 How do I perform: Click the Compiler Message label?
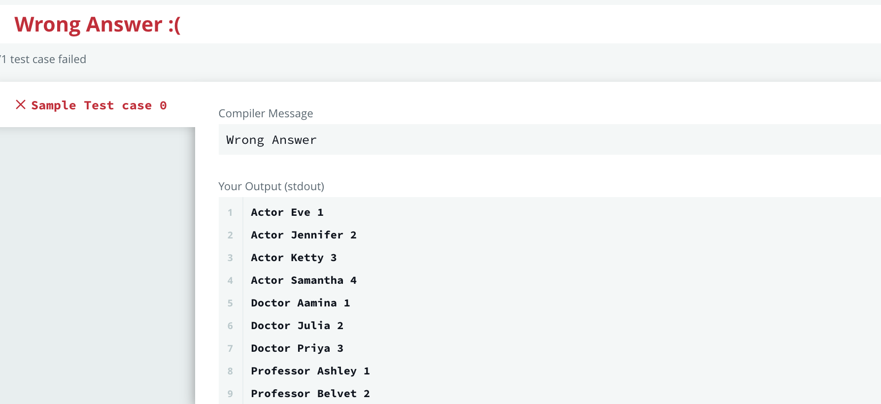pos(266,114)
